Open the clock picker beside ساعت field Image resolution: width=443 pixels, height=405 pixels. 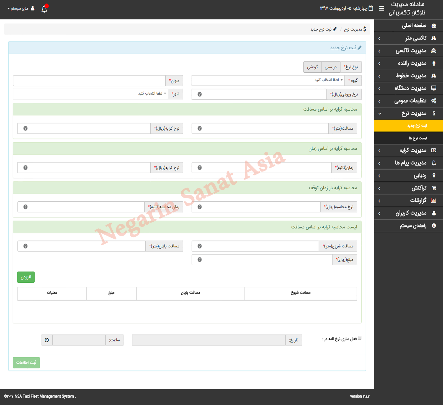click(47, 340)
